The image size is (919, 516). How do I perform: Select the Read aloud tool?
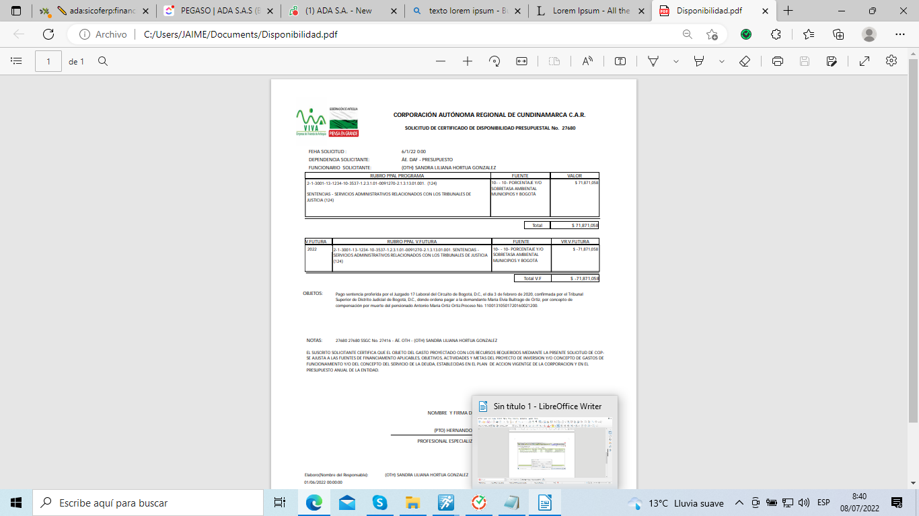tap(587, 61)
